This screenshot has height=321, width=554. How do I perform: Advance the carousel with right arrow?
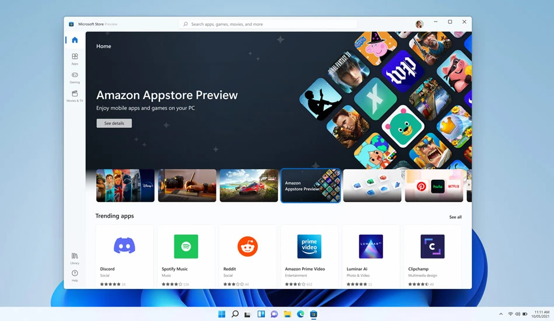coord(469,184)
